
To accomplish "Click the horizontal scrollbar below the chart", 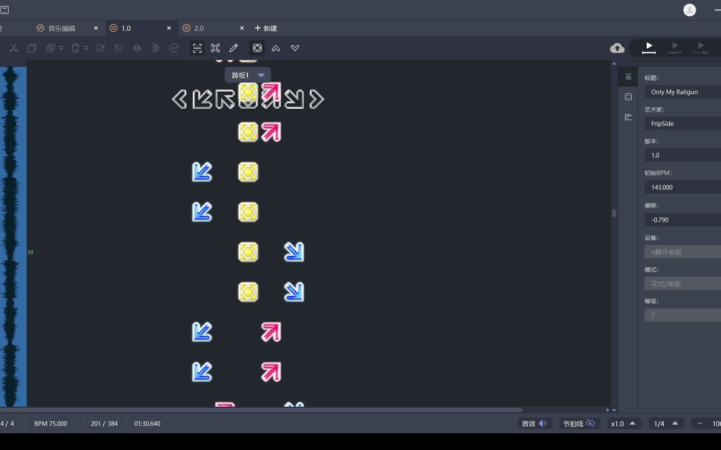I will pyautogui.click(x=261, y=410).
